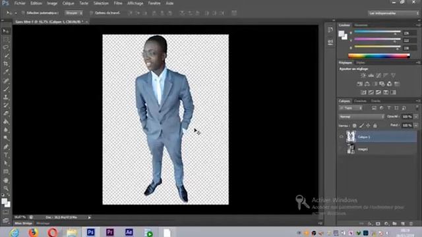Select the Hand tool

point(6,180)
